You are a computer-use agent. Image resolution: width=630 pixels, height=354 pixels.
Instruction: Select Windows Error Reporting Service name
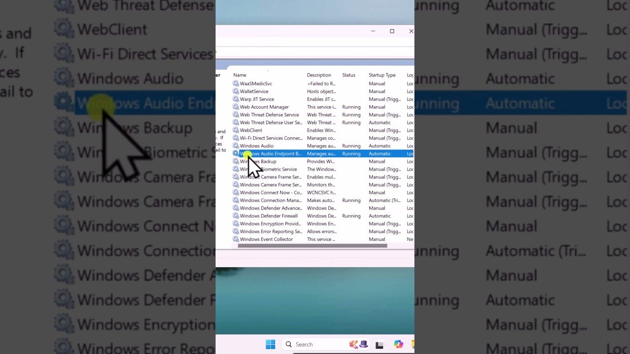[271, 232]
